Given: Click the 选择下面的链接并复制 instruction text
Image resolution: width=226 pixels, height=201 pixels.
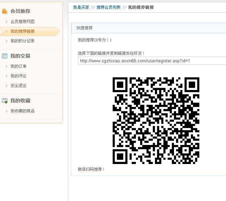Looking at the screenshot, I should [111, 53].
